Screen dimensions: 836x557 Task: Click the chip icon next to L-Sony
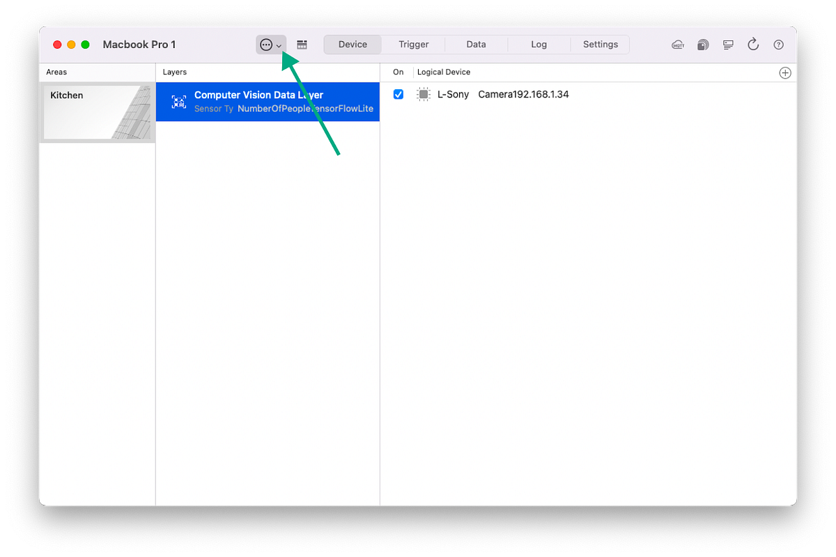click(x=423, y=94)
